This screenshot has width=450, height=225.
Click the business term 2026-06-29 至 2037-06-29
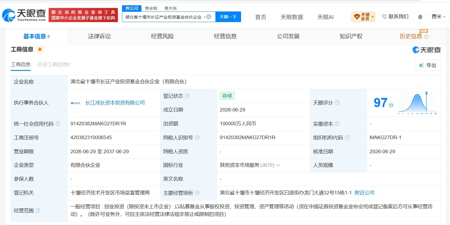coord(100,152)
